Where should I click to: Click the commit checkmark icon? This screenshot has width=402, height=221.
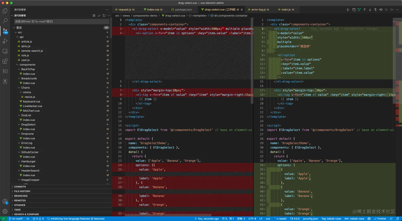99,16
